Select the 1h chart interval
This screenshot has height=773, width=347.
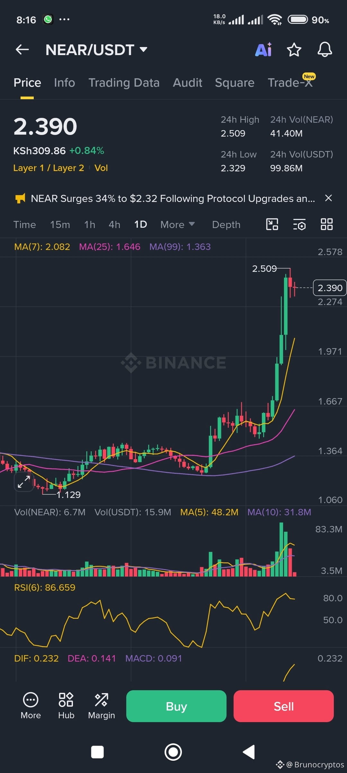click(x=90, y=224)
